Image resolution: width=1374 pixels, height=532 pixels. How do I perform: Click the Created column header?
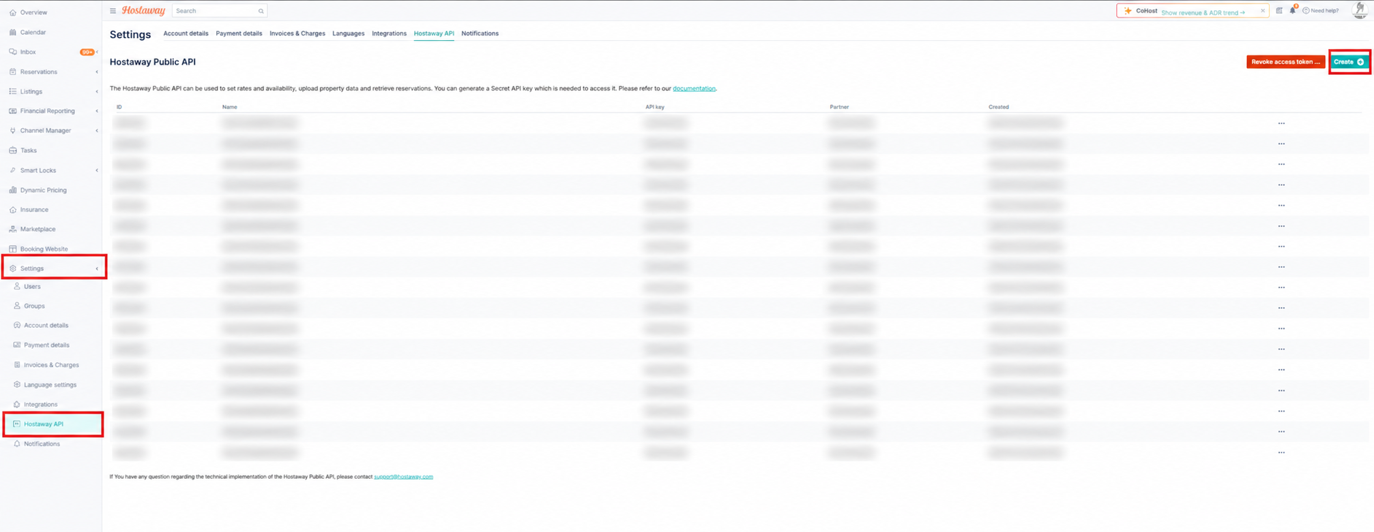(999, 107)
